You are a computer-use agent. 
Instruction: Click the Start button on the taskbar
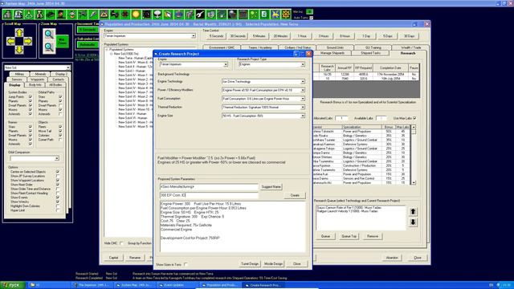coord(13,285)
